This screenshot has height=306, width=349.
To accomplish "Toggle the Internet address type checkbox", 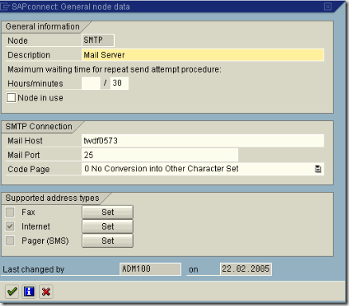I will 10,226.
